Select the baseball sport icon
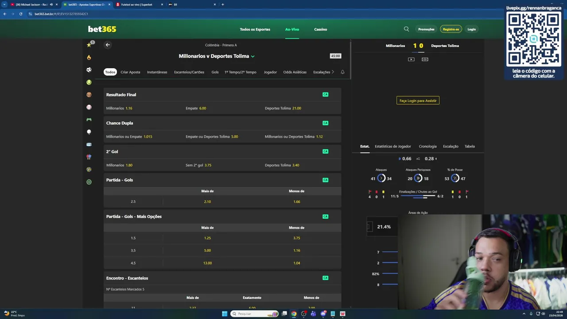This screenshot has height=319, width=567. click(89, 107)
